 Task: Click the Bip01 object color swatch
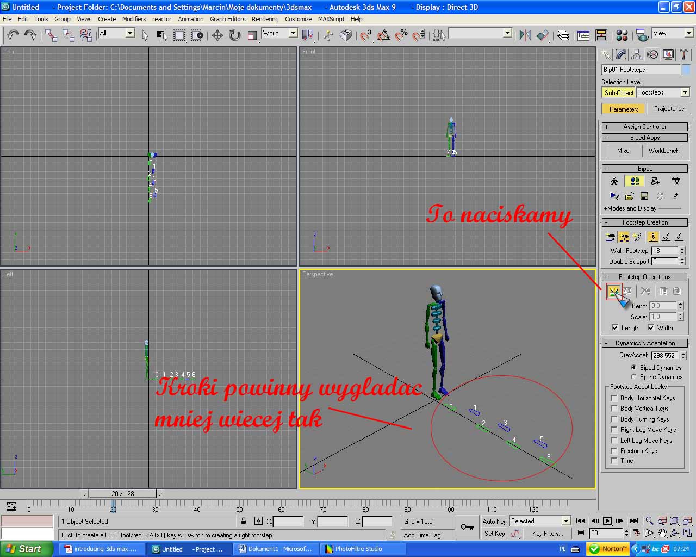pyautogui.click(x=686, y=70)
